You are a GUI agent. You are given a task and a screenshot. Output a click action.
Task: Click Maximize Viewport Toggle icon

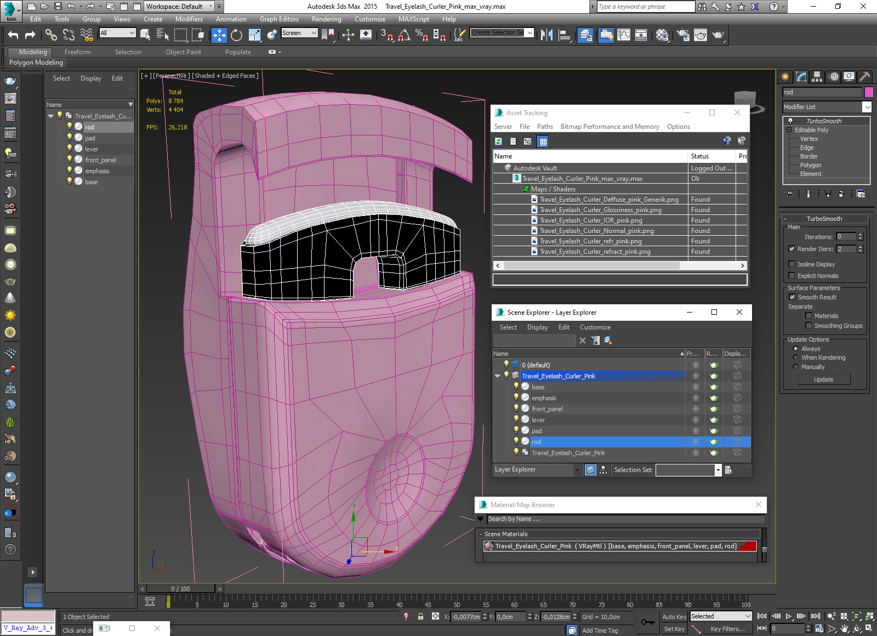pos(869,629)
